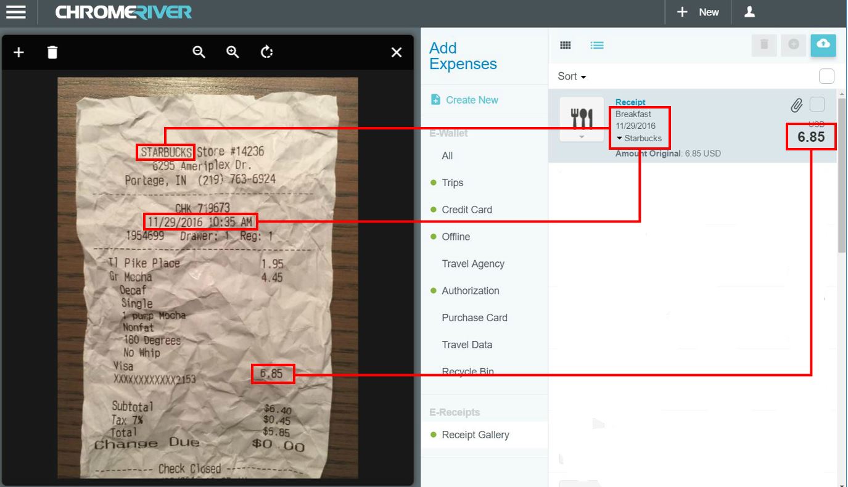Click the Create New expense link

pyautogui.click(x=471, y=100)
